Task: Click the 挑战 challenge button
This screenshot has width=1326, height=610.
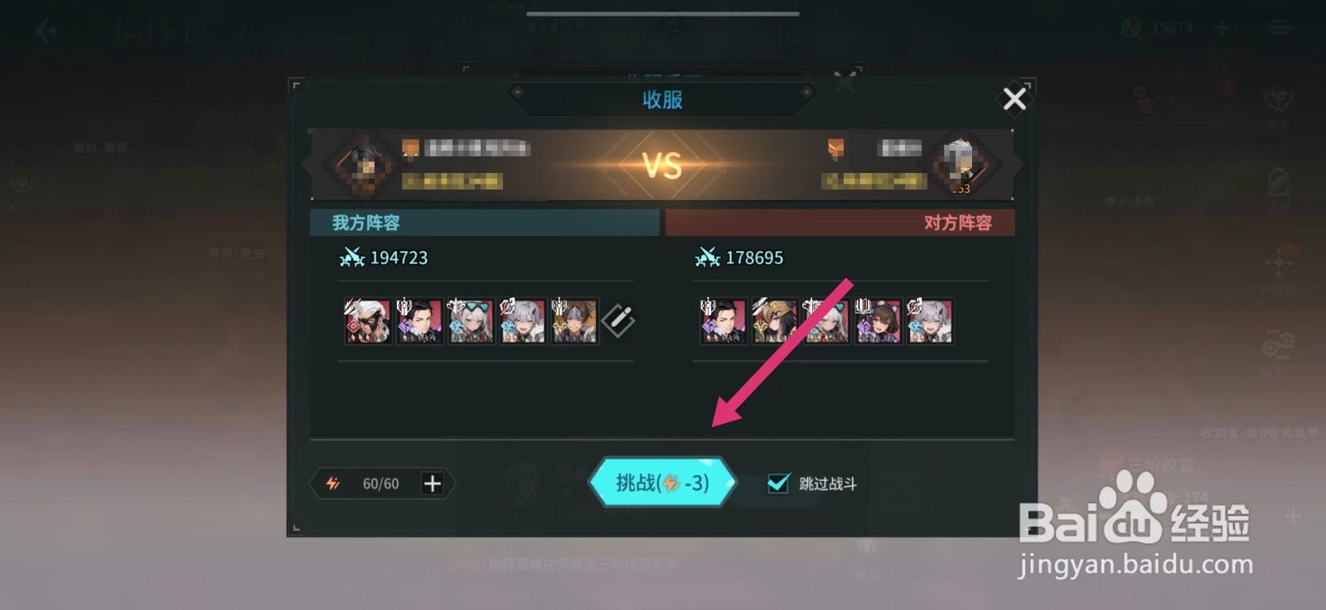Action: pyautogui.click(x=662, y=483)
